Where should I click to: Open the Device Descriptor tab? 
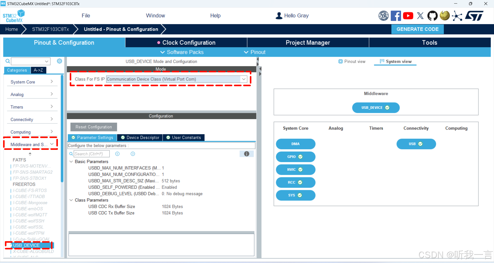pyautogui.click(x=140, y=138)
